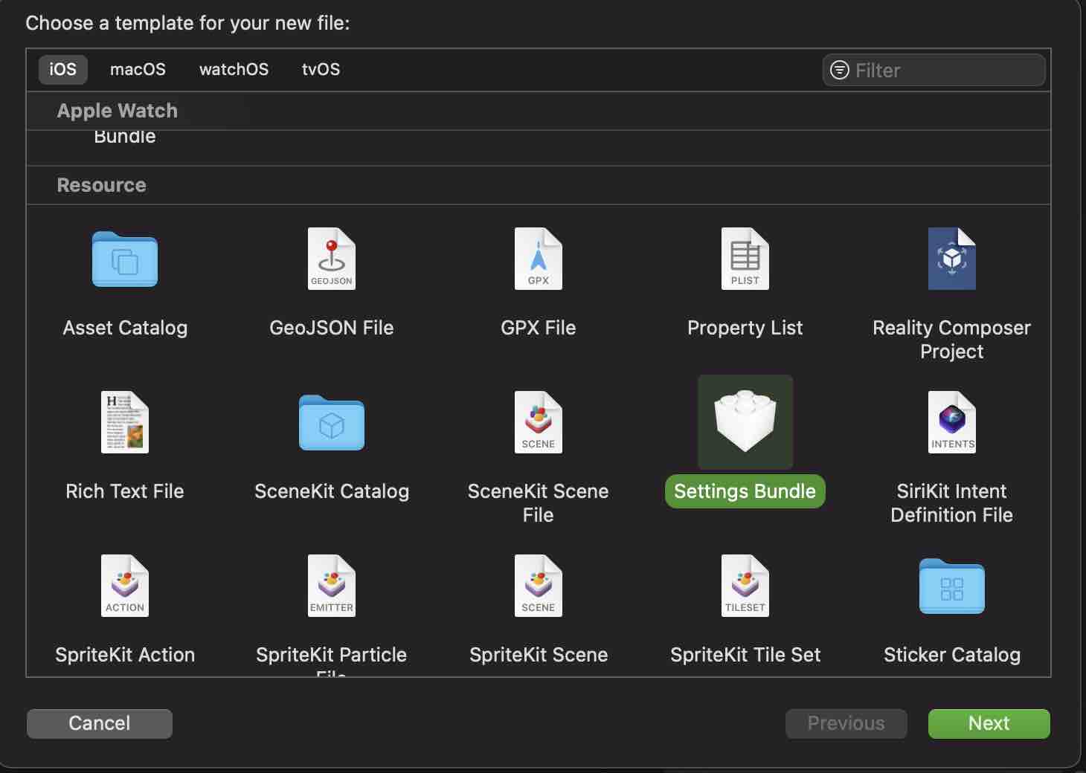Click the "Asset Catalog" label
The image size is (1086, 773).
125,328
